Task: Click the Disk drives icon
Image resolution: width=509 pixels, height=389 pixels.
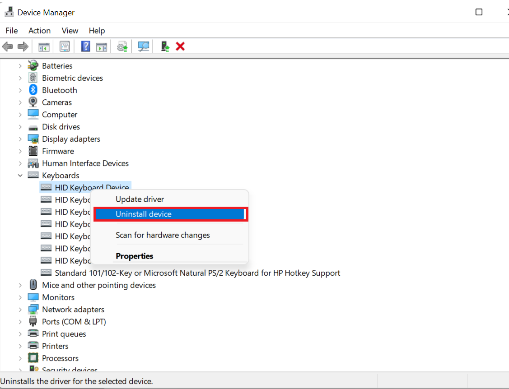Action: click(x=33, y=127)
